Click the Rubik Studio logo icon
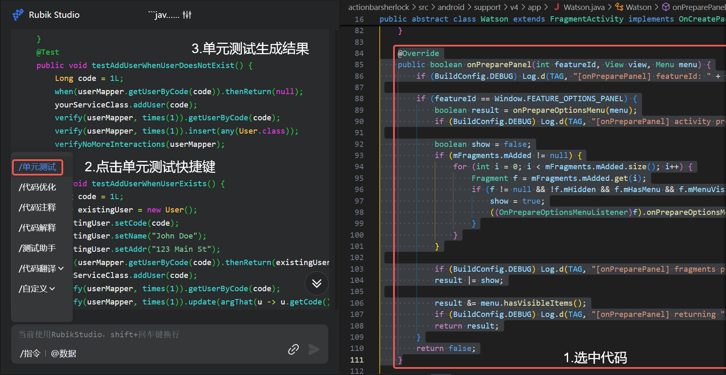Screen dimensions: 726x375 18,15
